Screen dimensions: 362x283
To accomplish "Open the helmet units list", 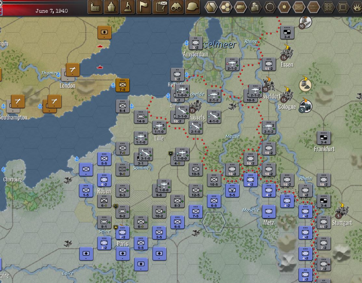I will tap(193, 7).
